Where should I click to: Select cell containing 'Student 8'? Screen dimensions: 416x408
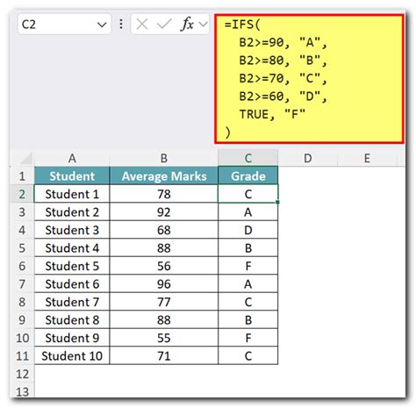[72, 320]
